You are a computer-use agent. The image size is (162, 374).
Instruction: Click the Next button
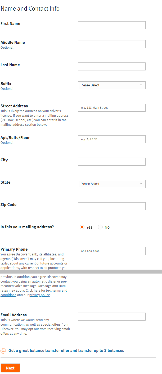tap(10, 368)
